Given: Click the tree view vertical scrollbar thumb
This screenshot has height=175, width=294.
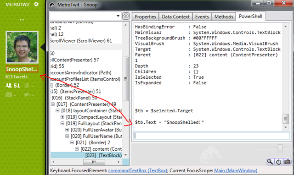Looking at the screenshot, I should [x=125, y=79].
